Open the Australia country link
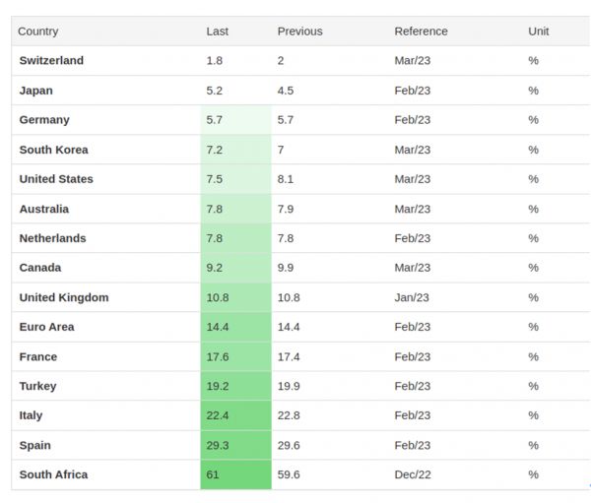591x503 pixels. [44, 209]
